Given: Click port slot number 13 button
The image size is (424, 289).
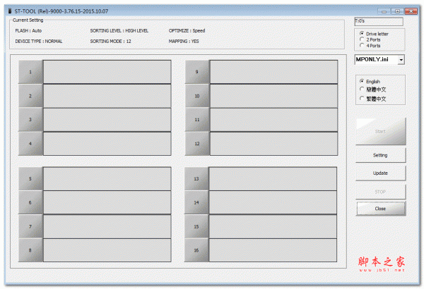Looking at the screenshot, I should [196, 178].
